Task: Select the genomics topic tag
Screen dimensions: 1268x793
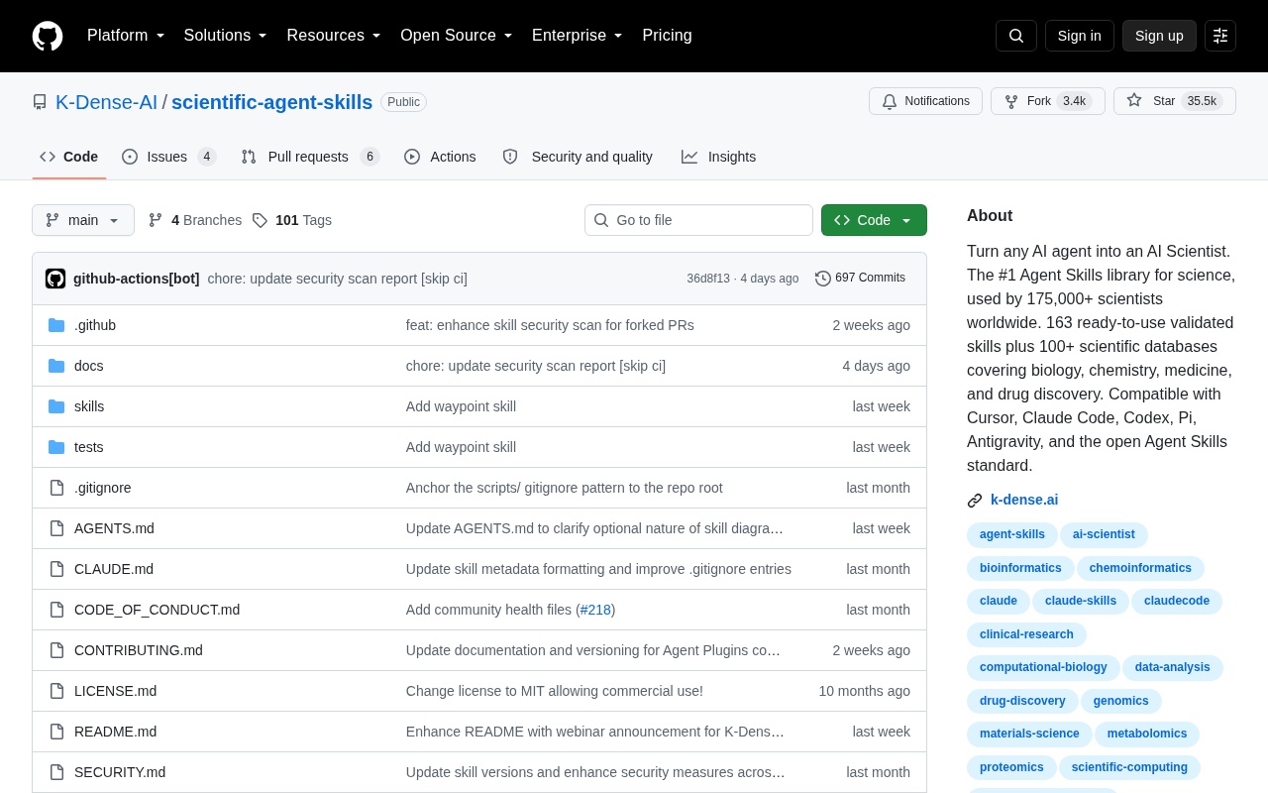Action: [x=1121, y=701]
